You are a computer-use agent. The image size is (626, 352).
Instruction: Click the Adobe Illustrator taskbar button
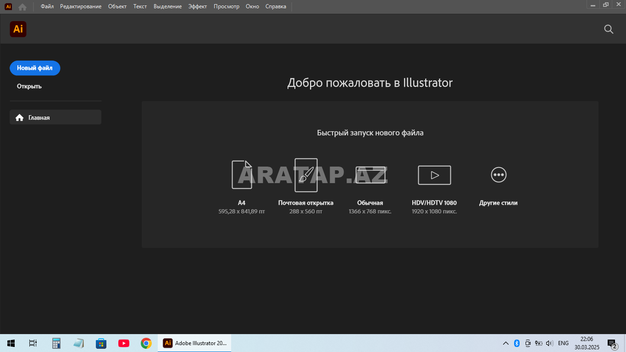[194, 343]
